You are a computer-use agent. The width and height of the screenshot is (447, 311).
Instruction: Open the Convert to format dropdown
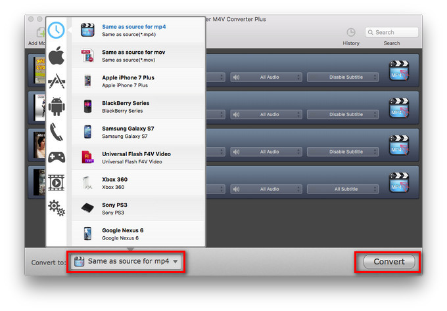[126, 261]
